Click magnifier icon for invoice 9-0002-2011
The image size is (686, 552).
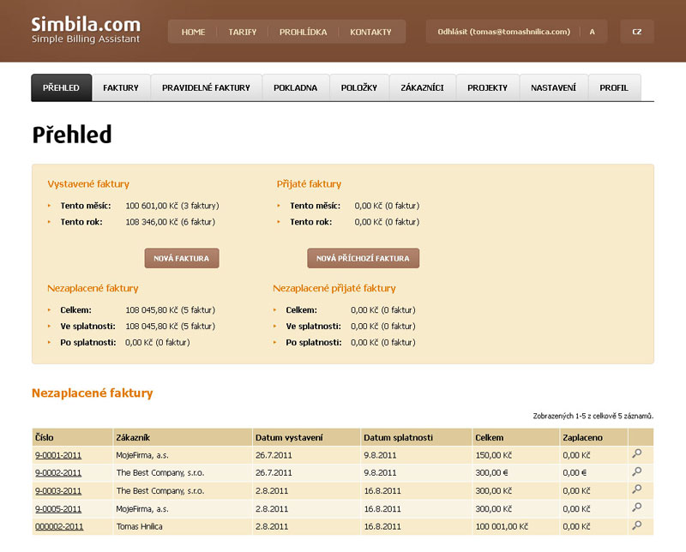[x=636, y=471]
